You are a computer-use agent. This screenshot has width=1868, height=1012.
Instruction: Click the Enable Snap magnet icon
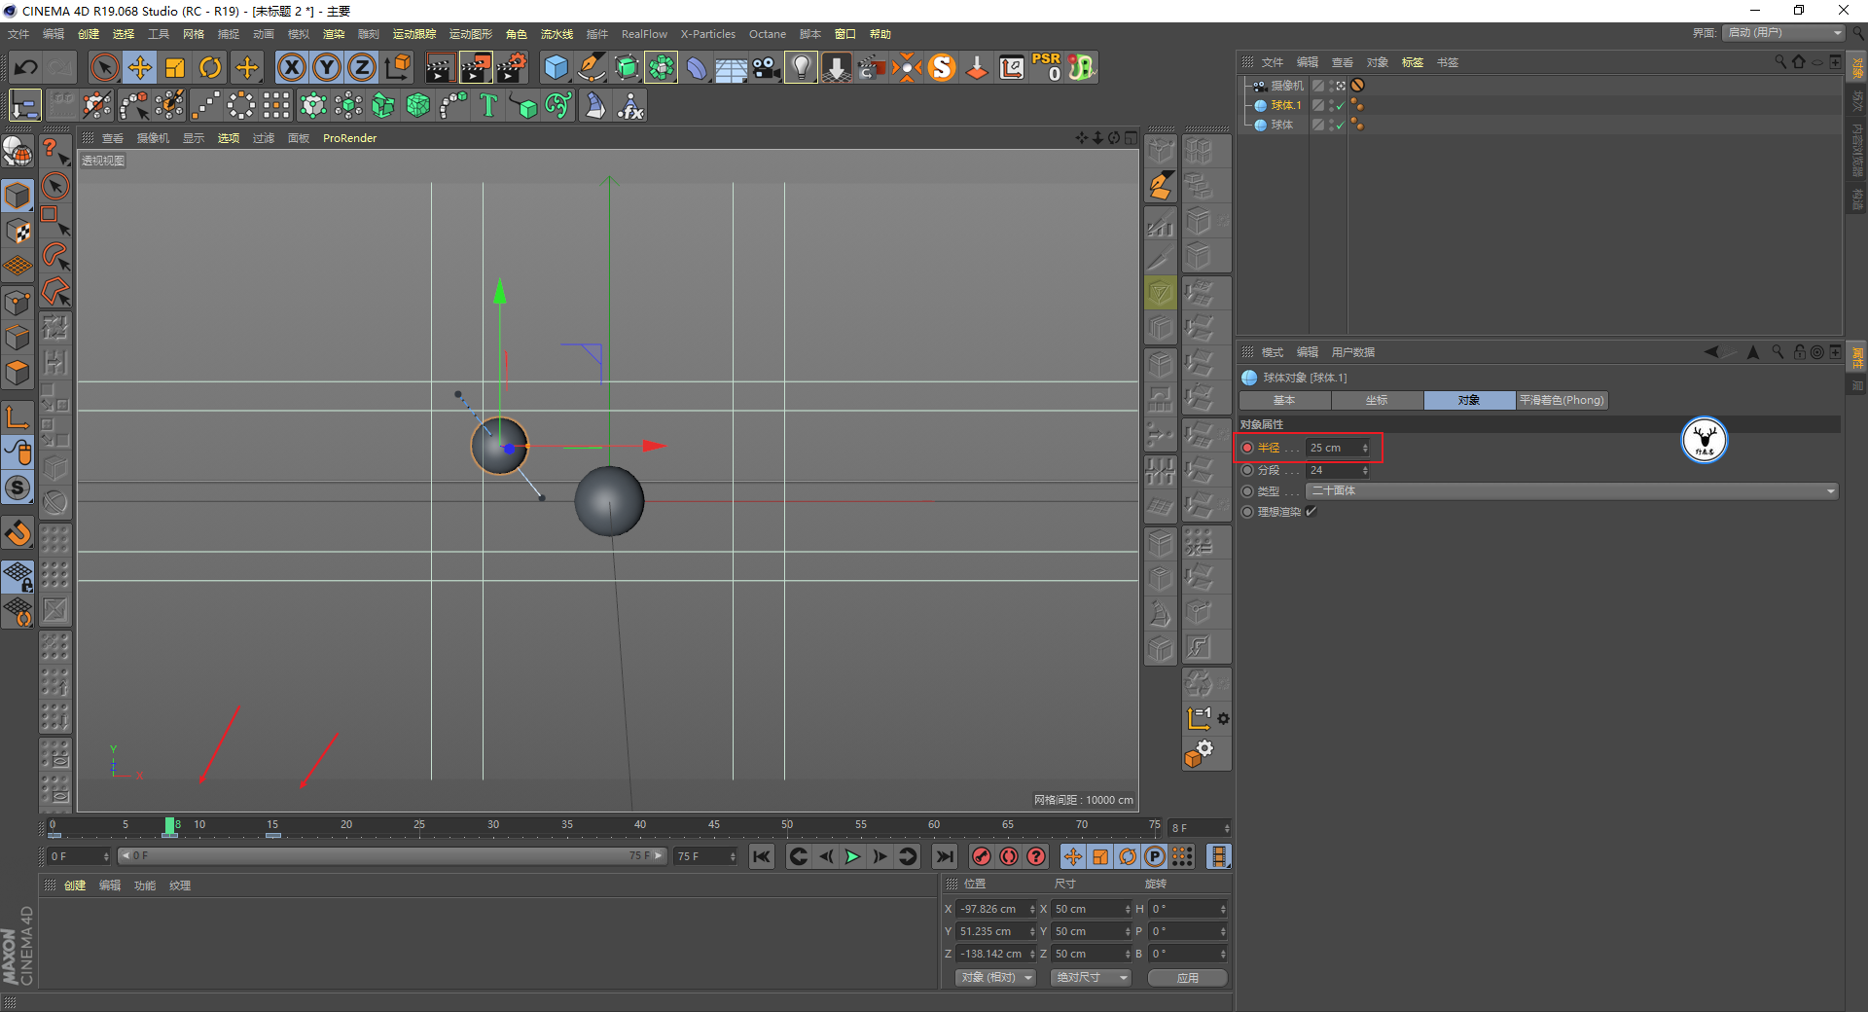coord(18,533)
